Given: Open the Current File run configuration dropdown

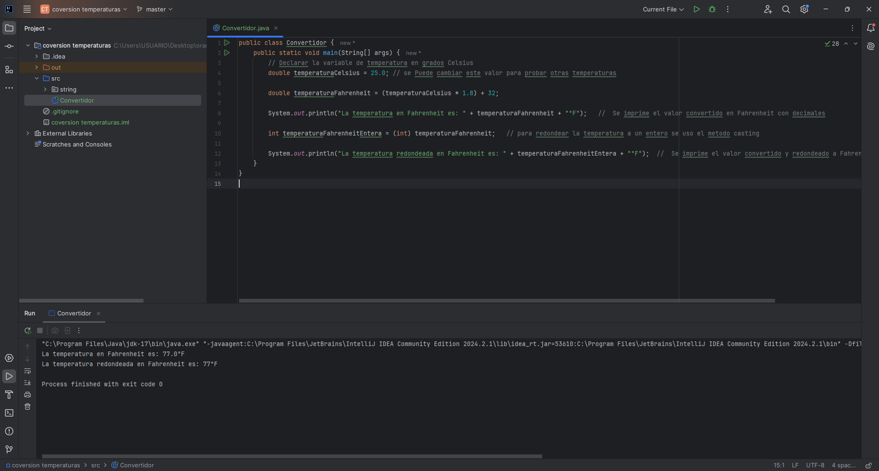Looking at the screenshot, I should 663,9.
